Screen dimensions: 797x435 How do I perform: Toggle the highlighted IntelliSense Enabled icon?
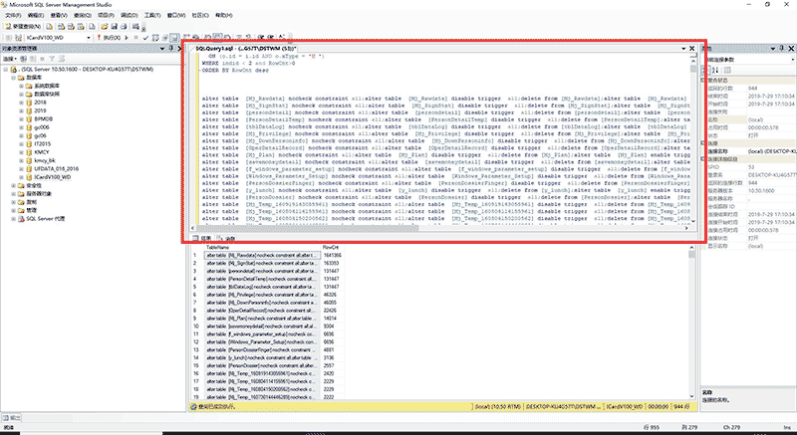pyautogui.click(x=173, y=38)
